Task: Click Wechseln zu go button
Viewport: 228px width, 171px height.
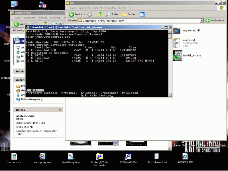Action: click(215, 21)
